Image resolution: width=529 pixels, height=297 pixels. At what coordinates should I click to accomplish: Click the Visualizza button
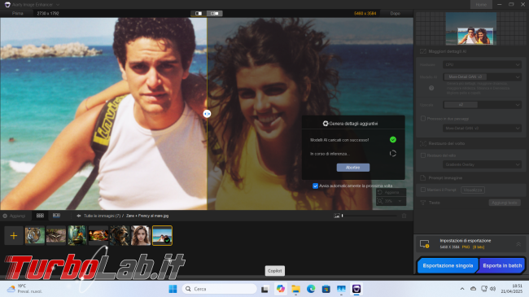[473, 190]
